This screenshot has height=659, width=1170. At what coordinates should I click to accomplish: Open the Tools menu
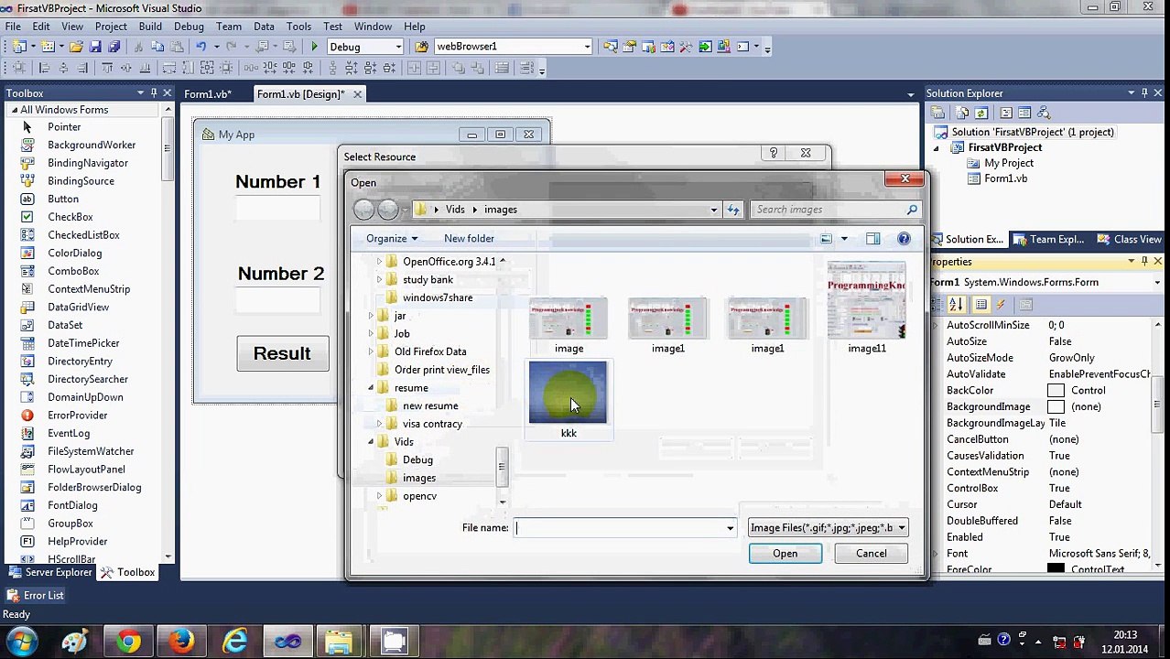tap(298, 27)
